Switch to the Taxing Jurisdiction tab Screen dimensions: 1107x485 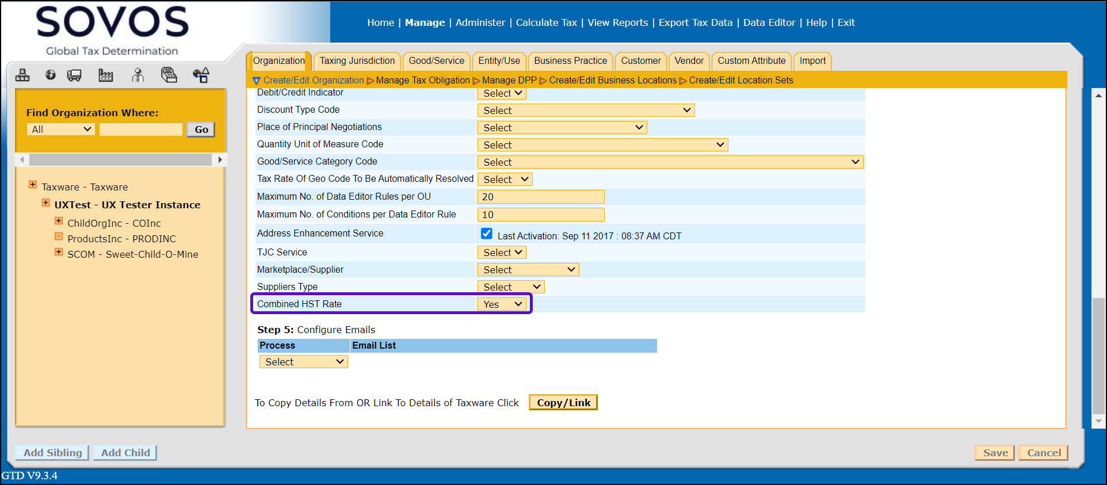[x=357, y=61]
